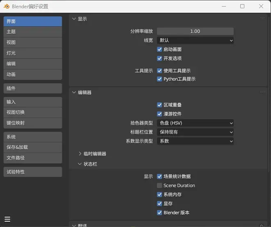Uncheck 系统内存 display
The height and width of the screenshot is (227, 271).
point(159,195)
